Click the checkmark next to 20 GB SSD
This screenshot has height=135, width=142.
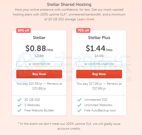click(19, 100)
